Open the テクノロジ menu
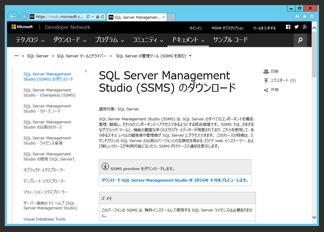This screenshot has width=324, height=232. [30, 40]
